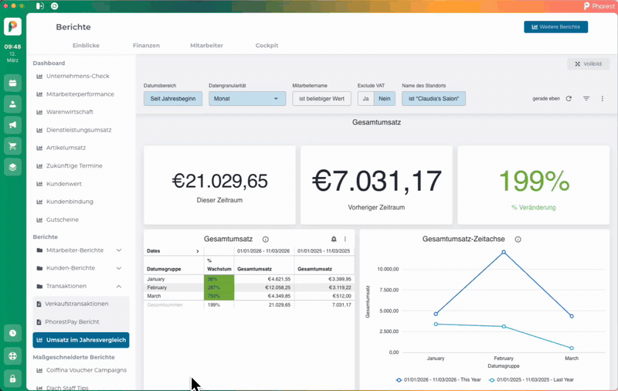Open the three-dot menu in dashboard toolbar
Image resolution: width=618 pixels, height=391 pixels.
coord(603,99)
